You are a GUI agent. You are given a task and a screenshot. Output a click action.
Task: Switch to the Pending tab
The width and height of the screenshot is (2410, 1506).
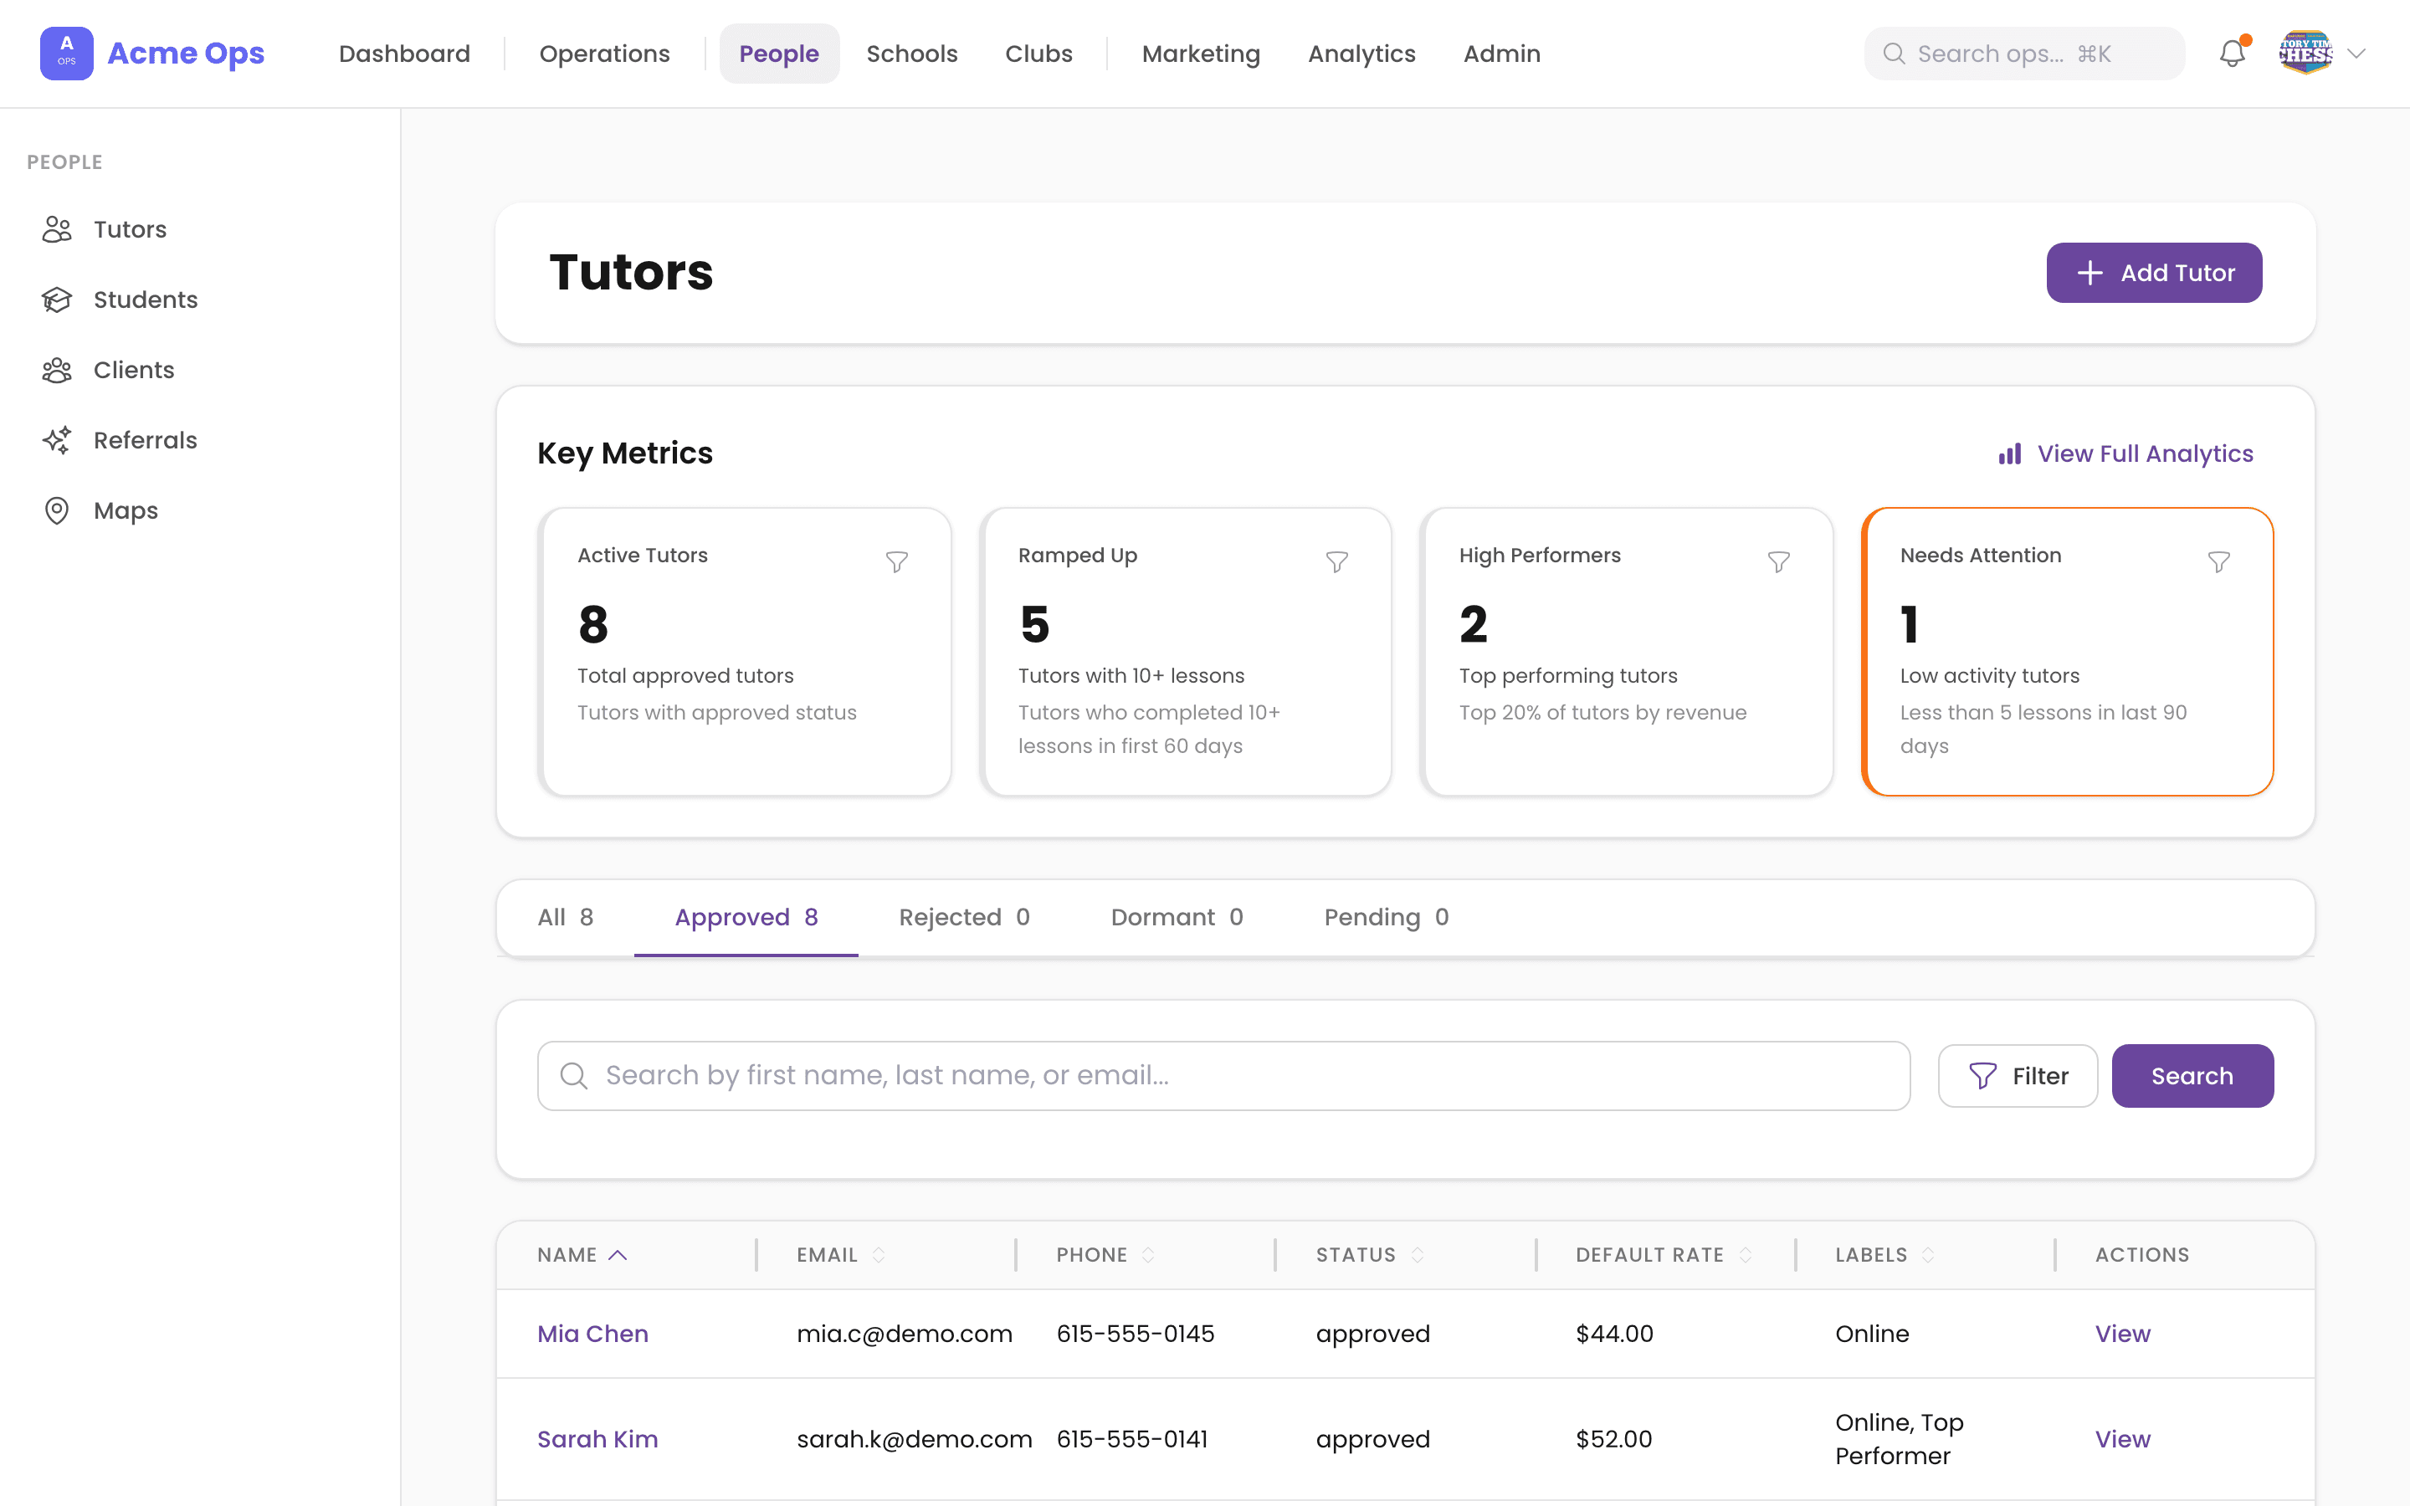coord(1387,917)
